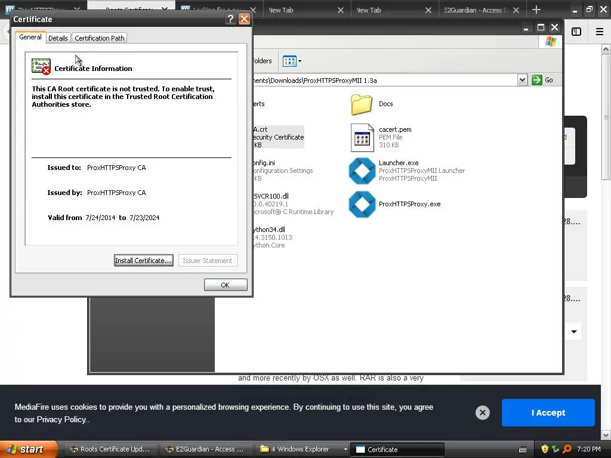Click the taskbar clock showing 7:20 PM

(589, 449)
